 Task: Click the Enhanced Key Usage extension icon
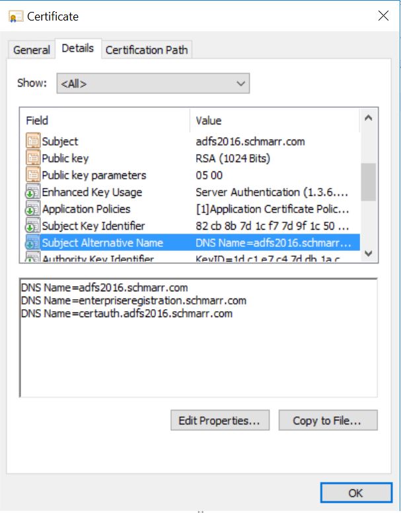32,192
